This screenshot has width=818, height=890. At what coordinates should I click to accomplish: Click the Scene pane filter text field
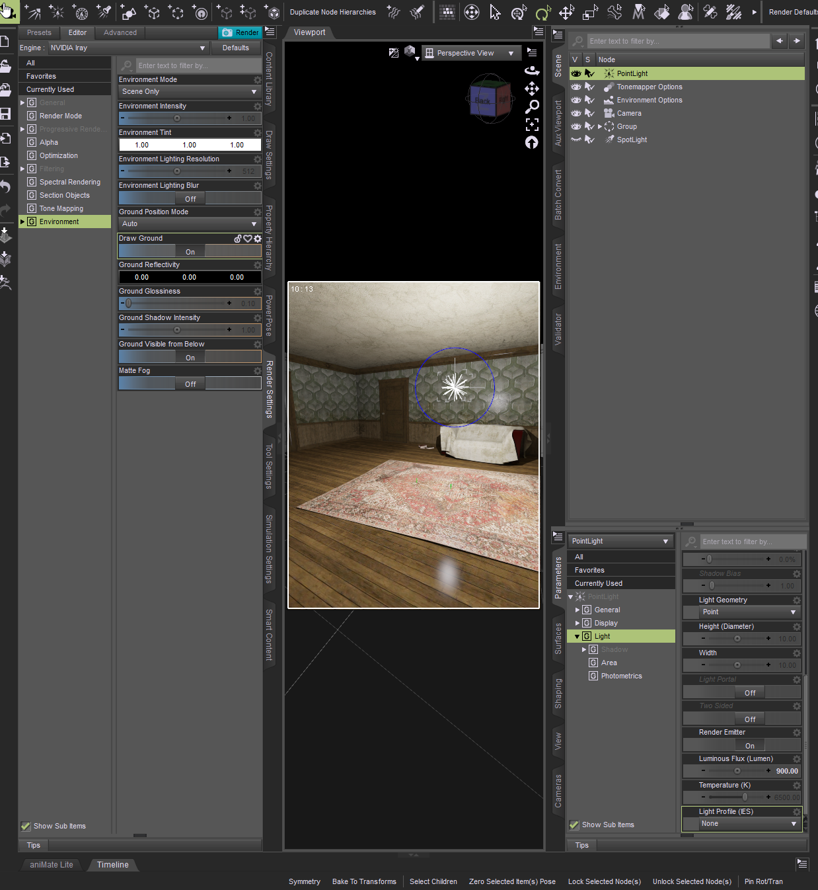click(678, 41)
